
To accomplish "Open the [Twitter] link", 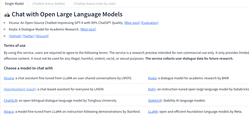I will click(28, 36).
